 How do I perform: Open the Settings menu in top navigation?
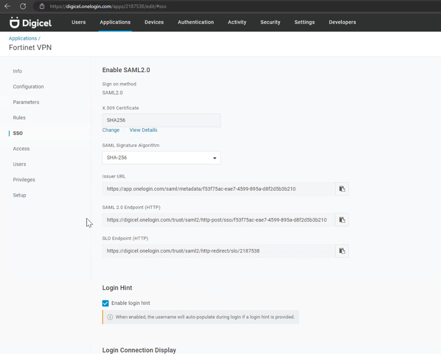coord(304,22)
